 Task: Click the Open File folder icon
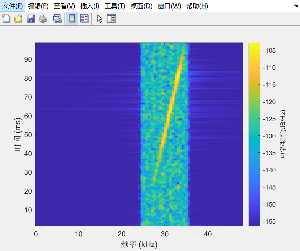tap(18, 19)
